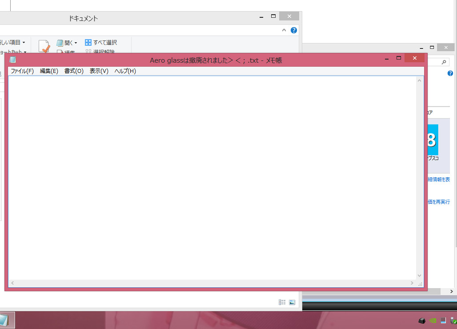Switch Explorer to details view icon
Screen dimensions: 457x329
pyautogui.click(x=282, y=302)
